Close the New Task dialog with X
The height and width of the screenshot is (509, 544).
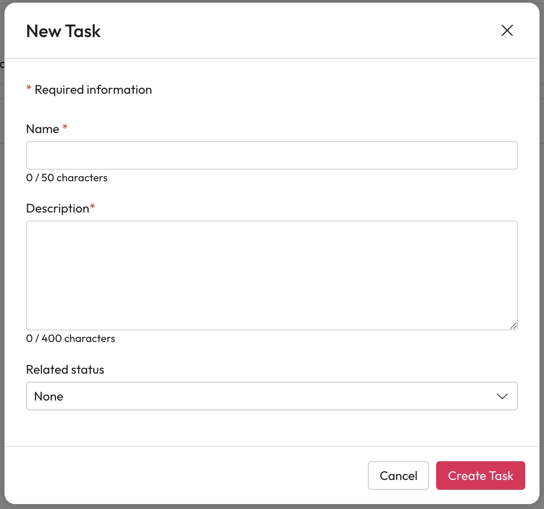(507, 31)
